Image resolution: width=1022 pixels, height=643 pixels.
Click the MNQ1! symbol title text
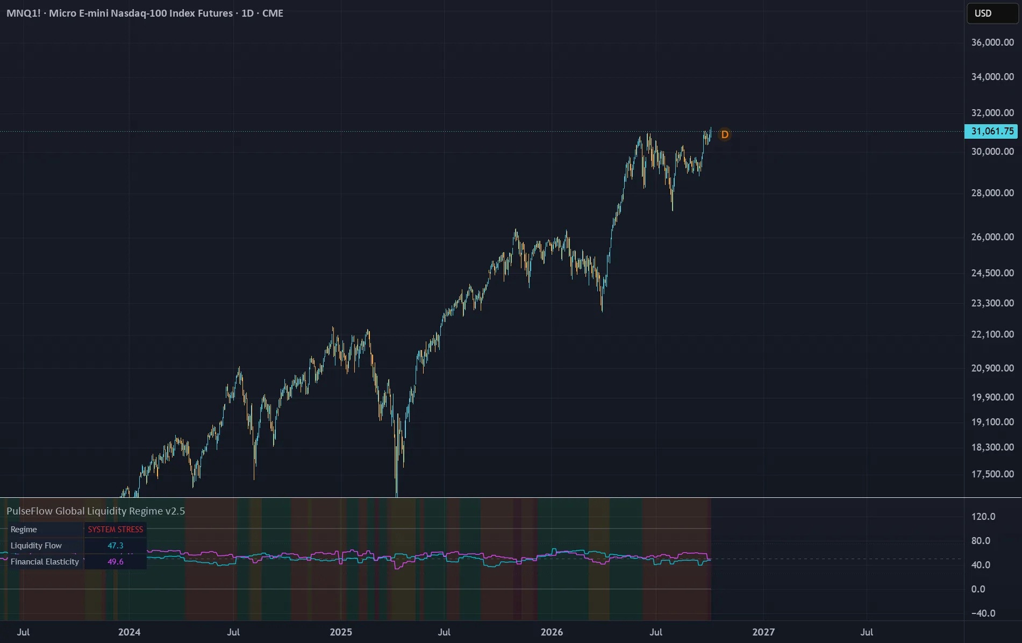pos(145,13)
